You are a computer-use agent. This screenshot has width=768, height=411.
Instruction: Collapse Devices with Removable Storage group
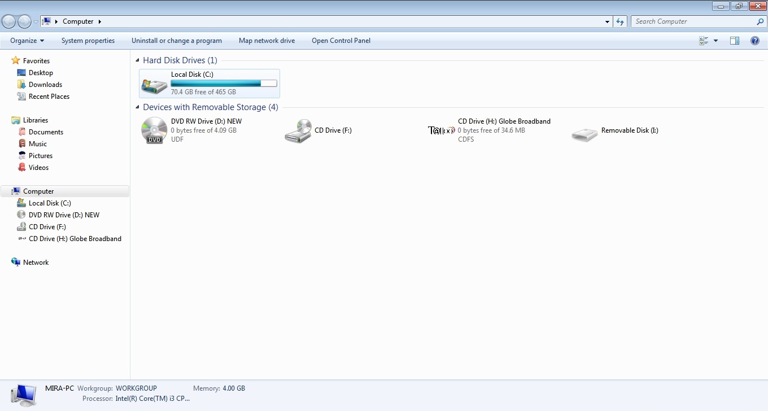click(137, 107)
